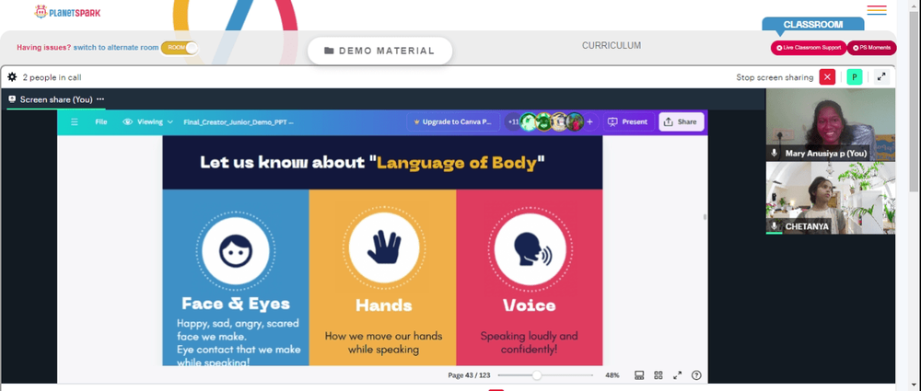Click Mary Anusiya microphone icon
921x391 pixels.
pyautogui.click(x=775, y=153)
